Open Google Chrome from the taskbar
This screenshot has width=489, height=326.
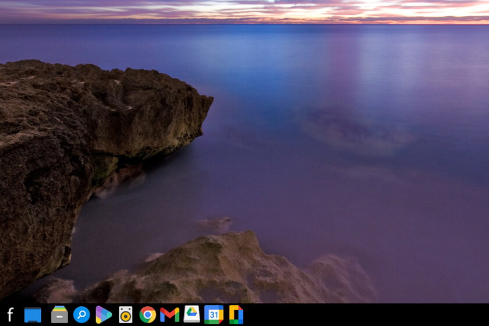point(148,315)
